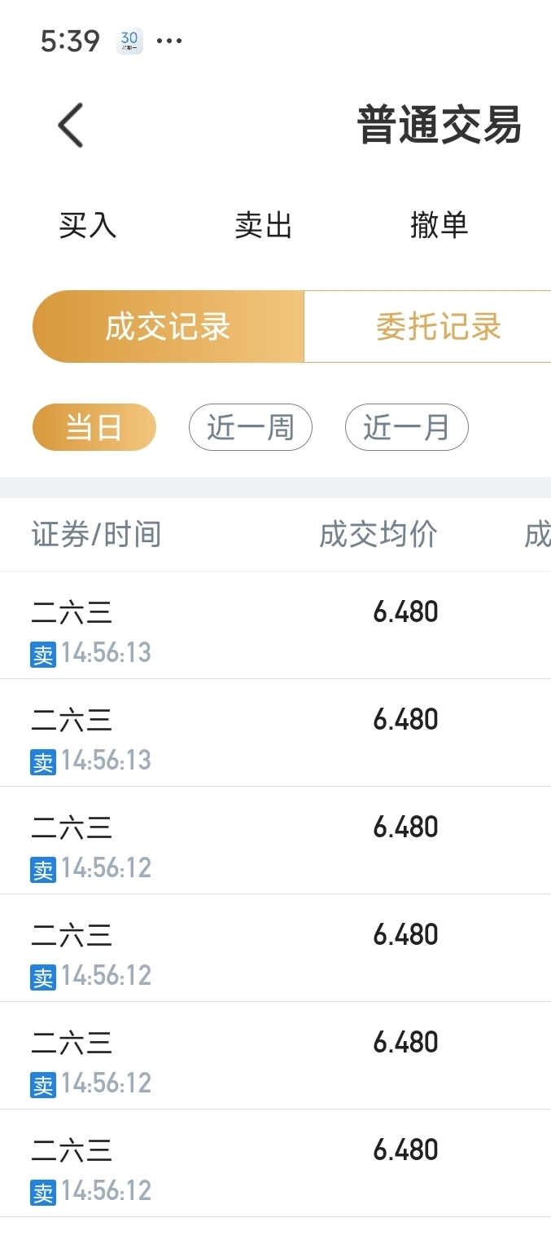Viewport: 551px width, 1240px height.
Task: Select the 近一周 filter
Action: [x=251, y=427]
